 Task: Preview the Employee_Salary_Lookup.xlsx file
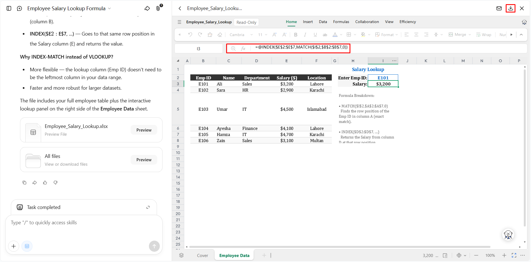pos(144,130)
